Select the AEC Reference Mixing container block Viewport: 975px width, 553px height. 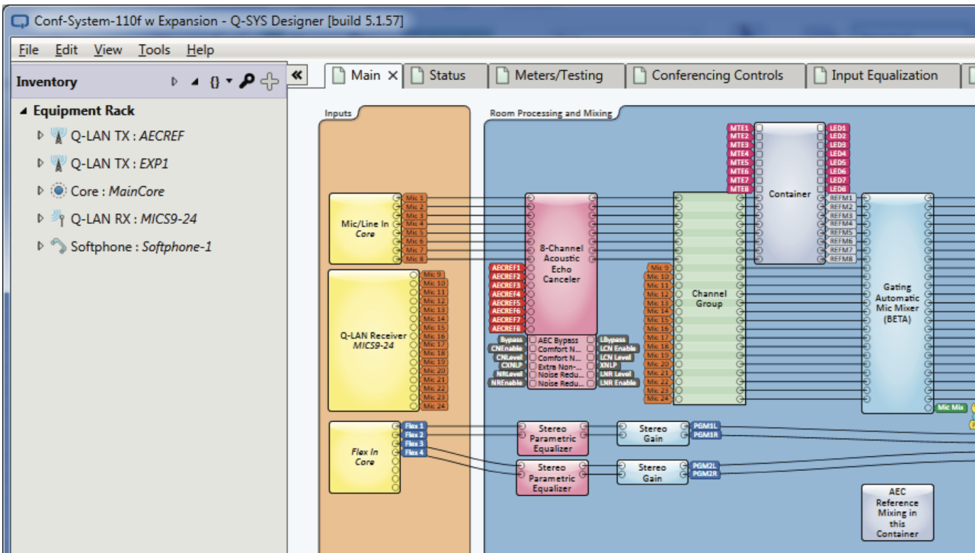[x=897, y=512]
